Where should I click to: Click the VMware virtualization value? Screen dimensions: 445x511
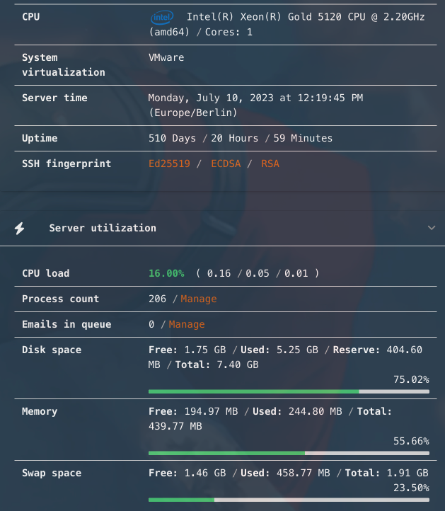tap(166, 57)
